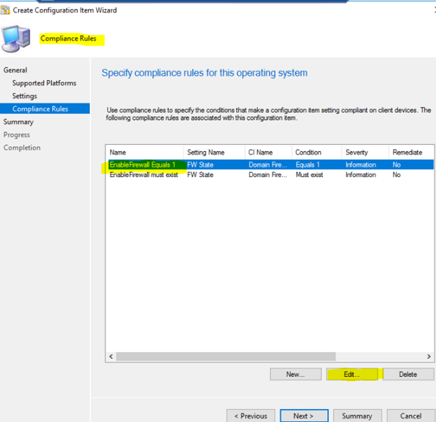Select the Completion step in sidebar
436x422 pixels.
pyautogui.click(x=22, y=148)
